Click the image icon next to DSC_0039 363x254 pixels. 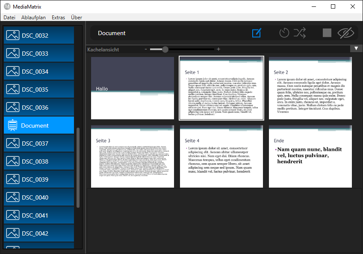[12, 179]
